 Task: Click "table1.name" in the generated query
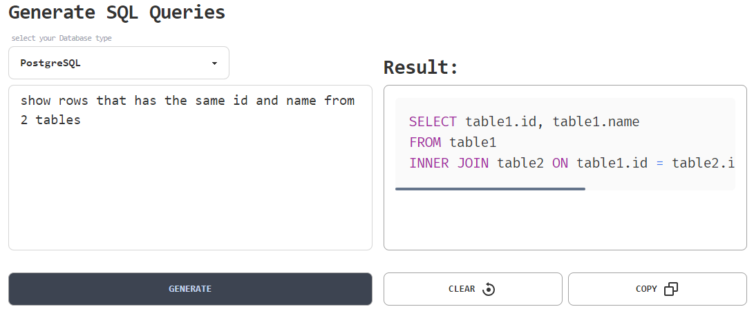(596, 122)
